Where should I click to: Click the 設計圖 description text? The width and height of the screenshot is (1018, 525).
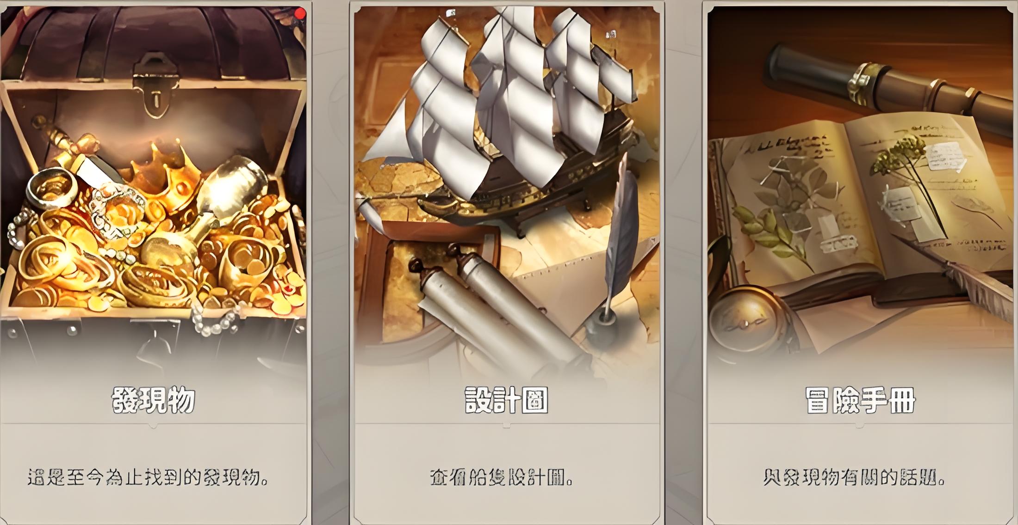point(502,478)
